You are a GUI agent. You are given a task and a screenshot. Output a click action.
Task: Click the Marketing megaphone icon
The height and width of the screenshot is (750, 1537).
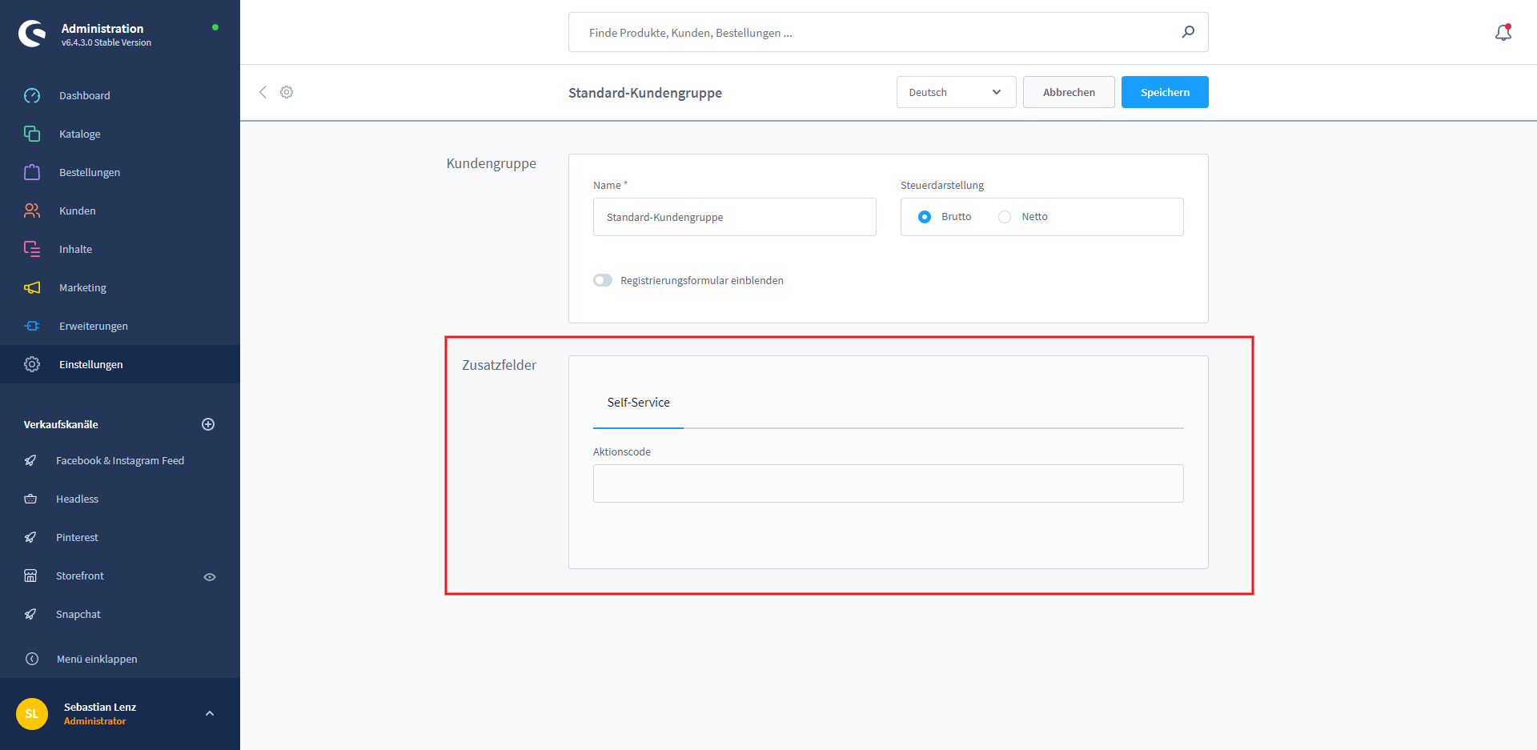pyautogui.click(x=32, y=287)
